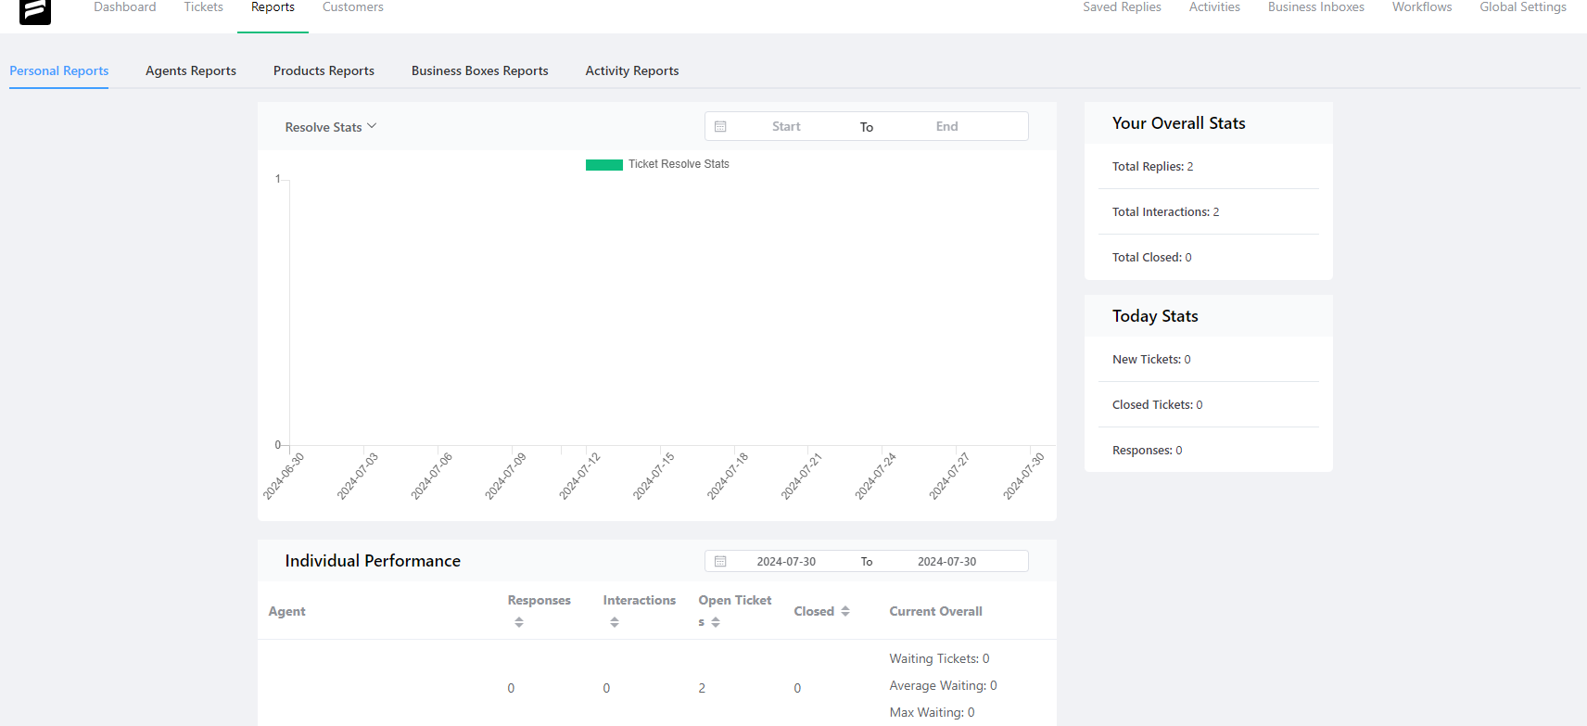The image size is (1587, 726).
Task: Click the End date field in Resolve Stats
Action: tap(946, 127)
